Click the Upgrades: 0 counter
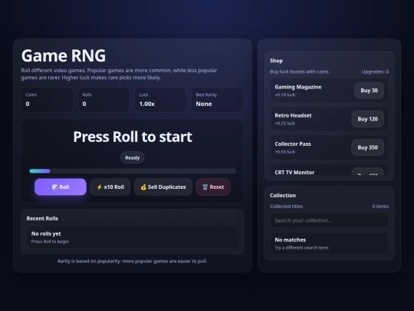This screenshot has height=311, width=414. pyautogui.click(x=375, y=71)
